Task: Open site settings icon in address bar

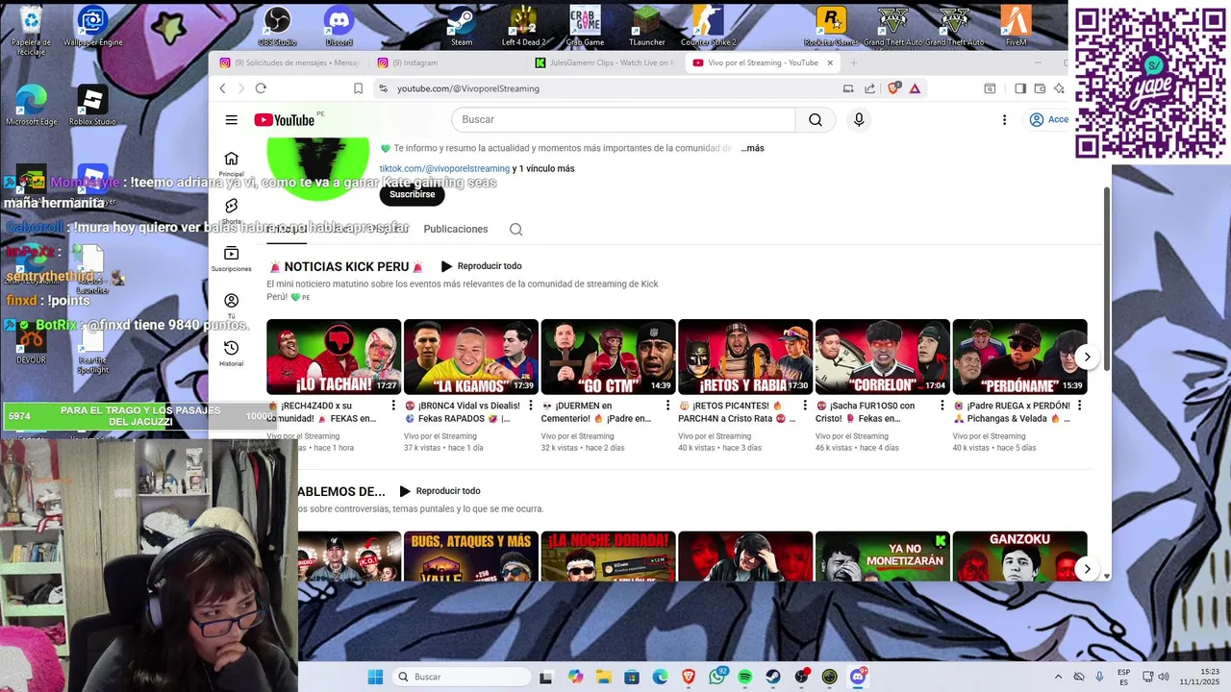Action: pyautogui.click(x=383, y=88)
